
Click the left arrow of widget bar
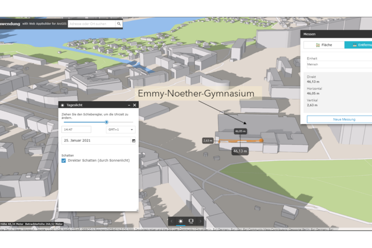(172, 221)
